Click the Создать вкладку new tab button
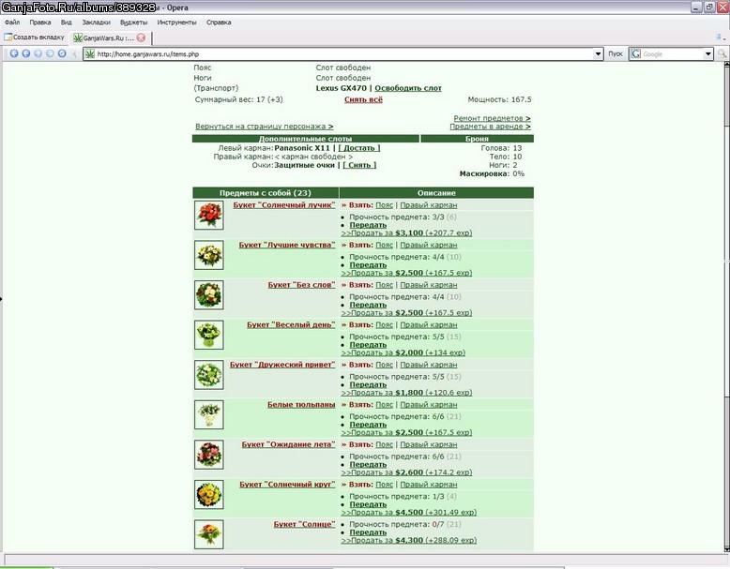Image resolution: width=730 pixels, height=569 pixels. tap(34, 37)
